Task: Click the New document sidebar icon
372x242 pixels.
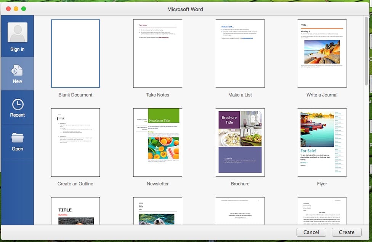Action: tap(17, 73)
